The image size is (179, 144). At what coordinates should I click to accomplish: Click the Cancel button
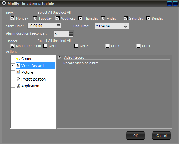[162, 136]
